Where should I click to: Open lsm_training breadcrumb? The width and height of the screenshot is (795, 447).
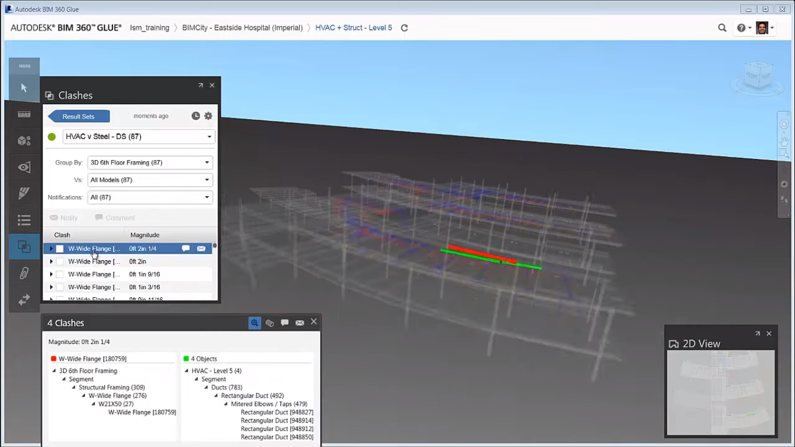click(x=150, y=28)
